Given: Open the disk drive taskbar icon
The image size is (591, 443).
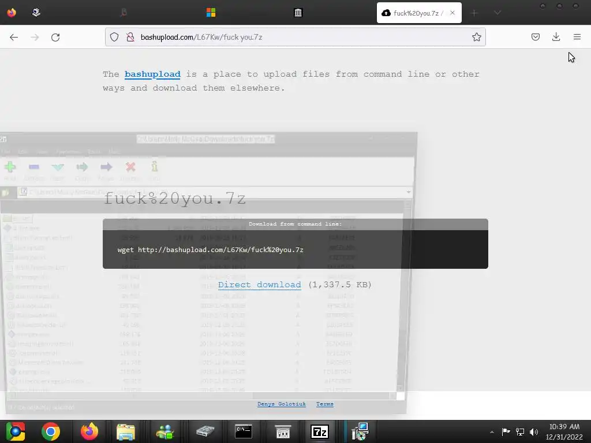Looking at the screenshot, I should pyautogui.click(x=205, y=431).
